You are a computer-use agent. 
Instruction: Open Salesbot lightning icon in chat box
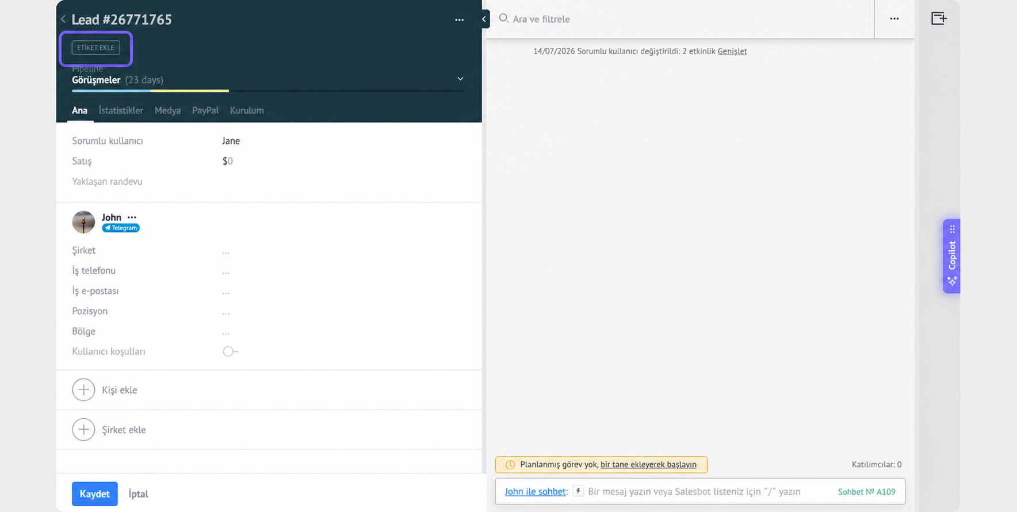click(578, 491)
